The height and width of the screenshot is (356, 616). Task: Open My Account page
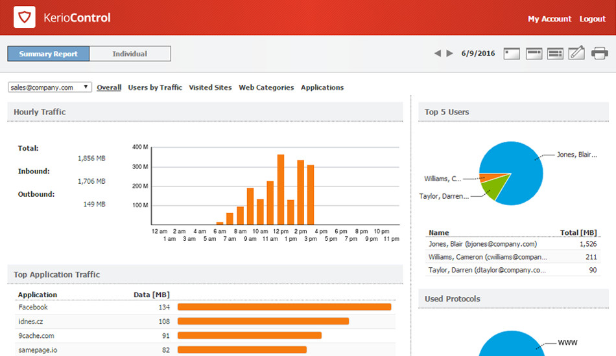549,19
